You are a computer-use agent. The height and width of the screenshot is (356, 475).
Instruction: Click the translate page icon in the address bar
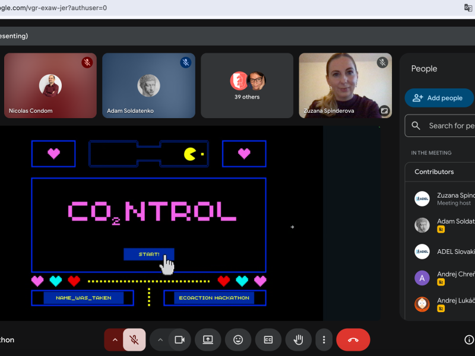pyautogui.click(x=468, y=8)
